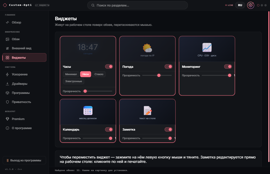This screenshot has width=270, height=174.
Task: Click the vertical scrollbar on right edge
Action: tap(269, 87)
